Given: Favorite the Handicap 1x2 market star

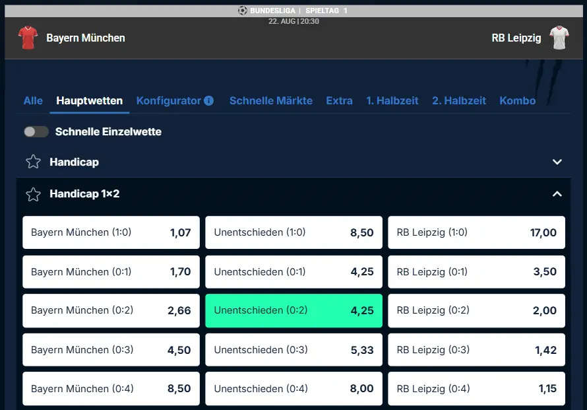Looking at the screenshot, I should pos(34,194).
